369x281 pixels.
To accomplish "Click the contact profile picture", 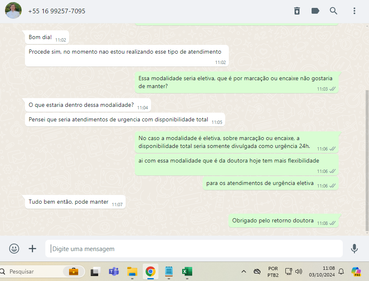I will coord(13,11).
